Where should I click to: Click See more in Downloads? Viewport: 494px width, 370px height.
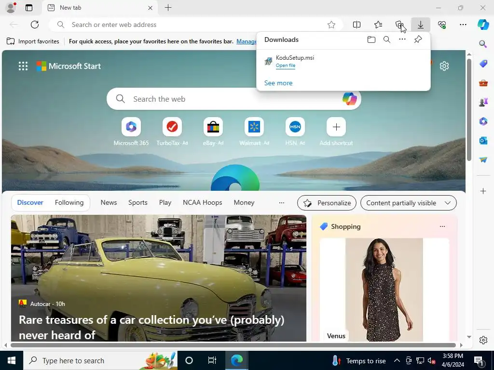(278, 83)
